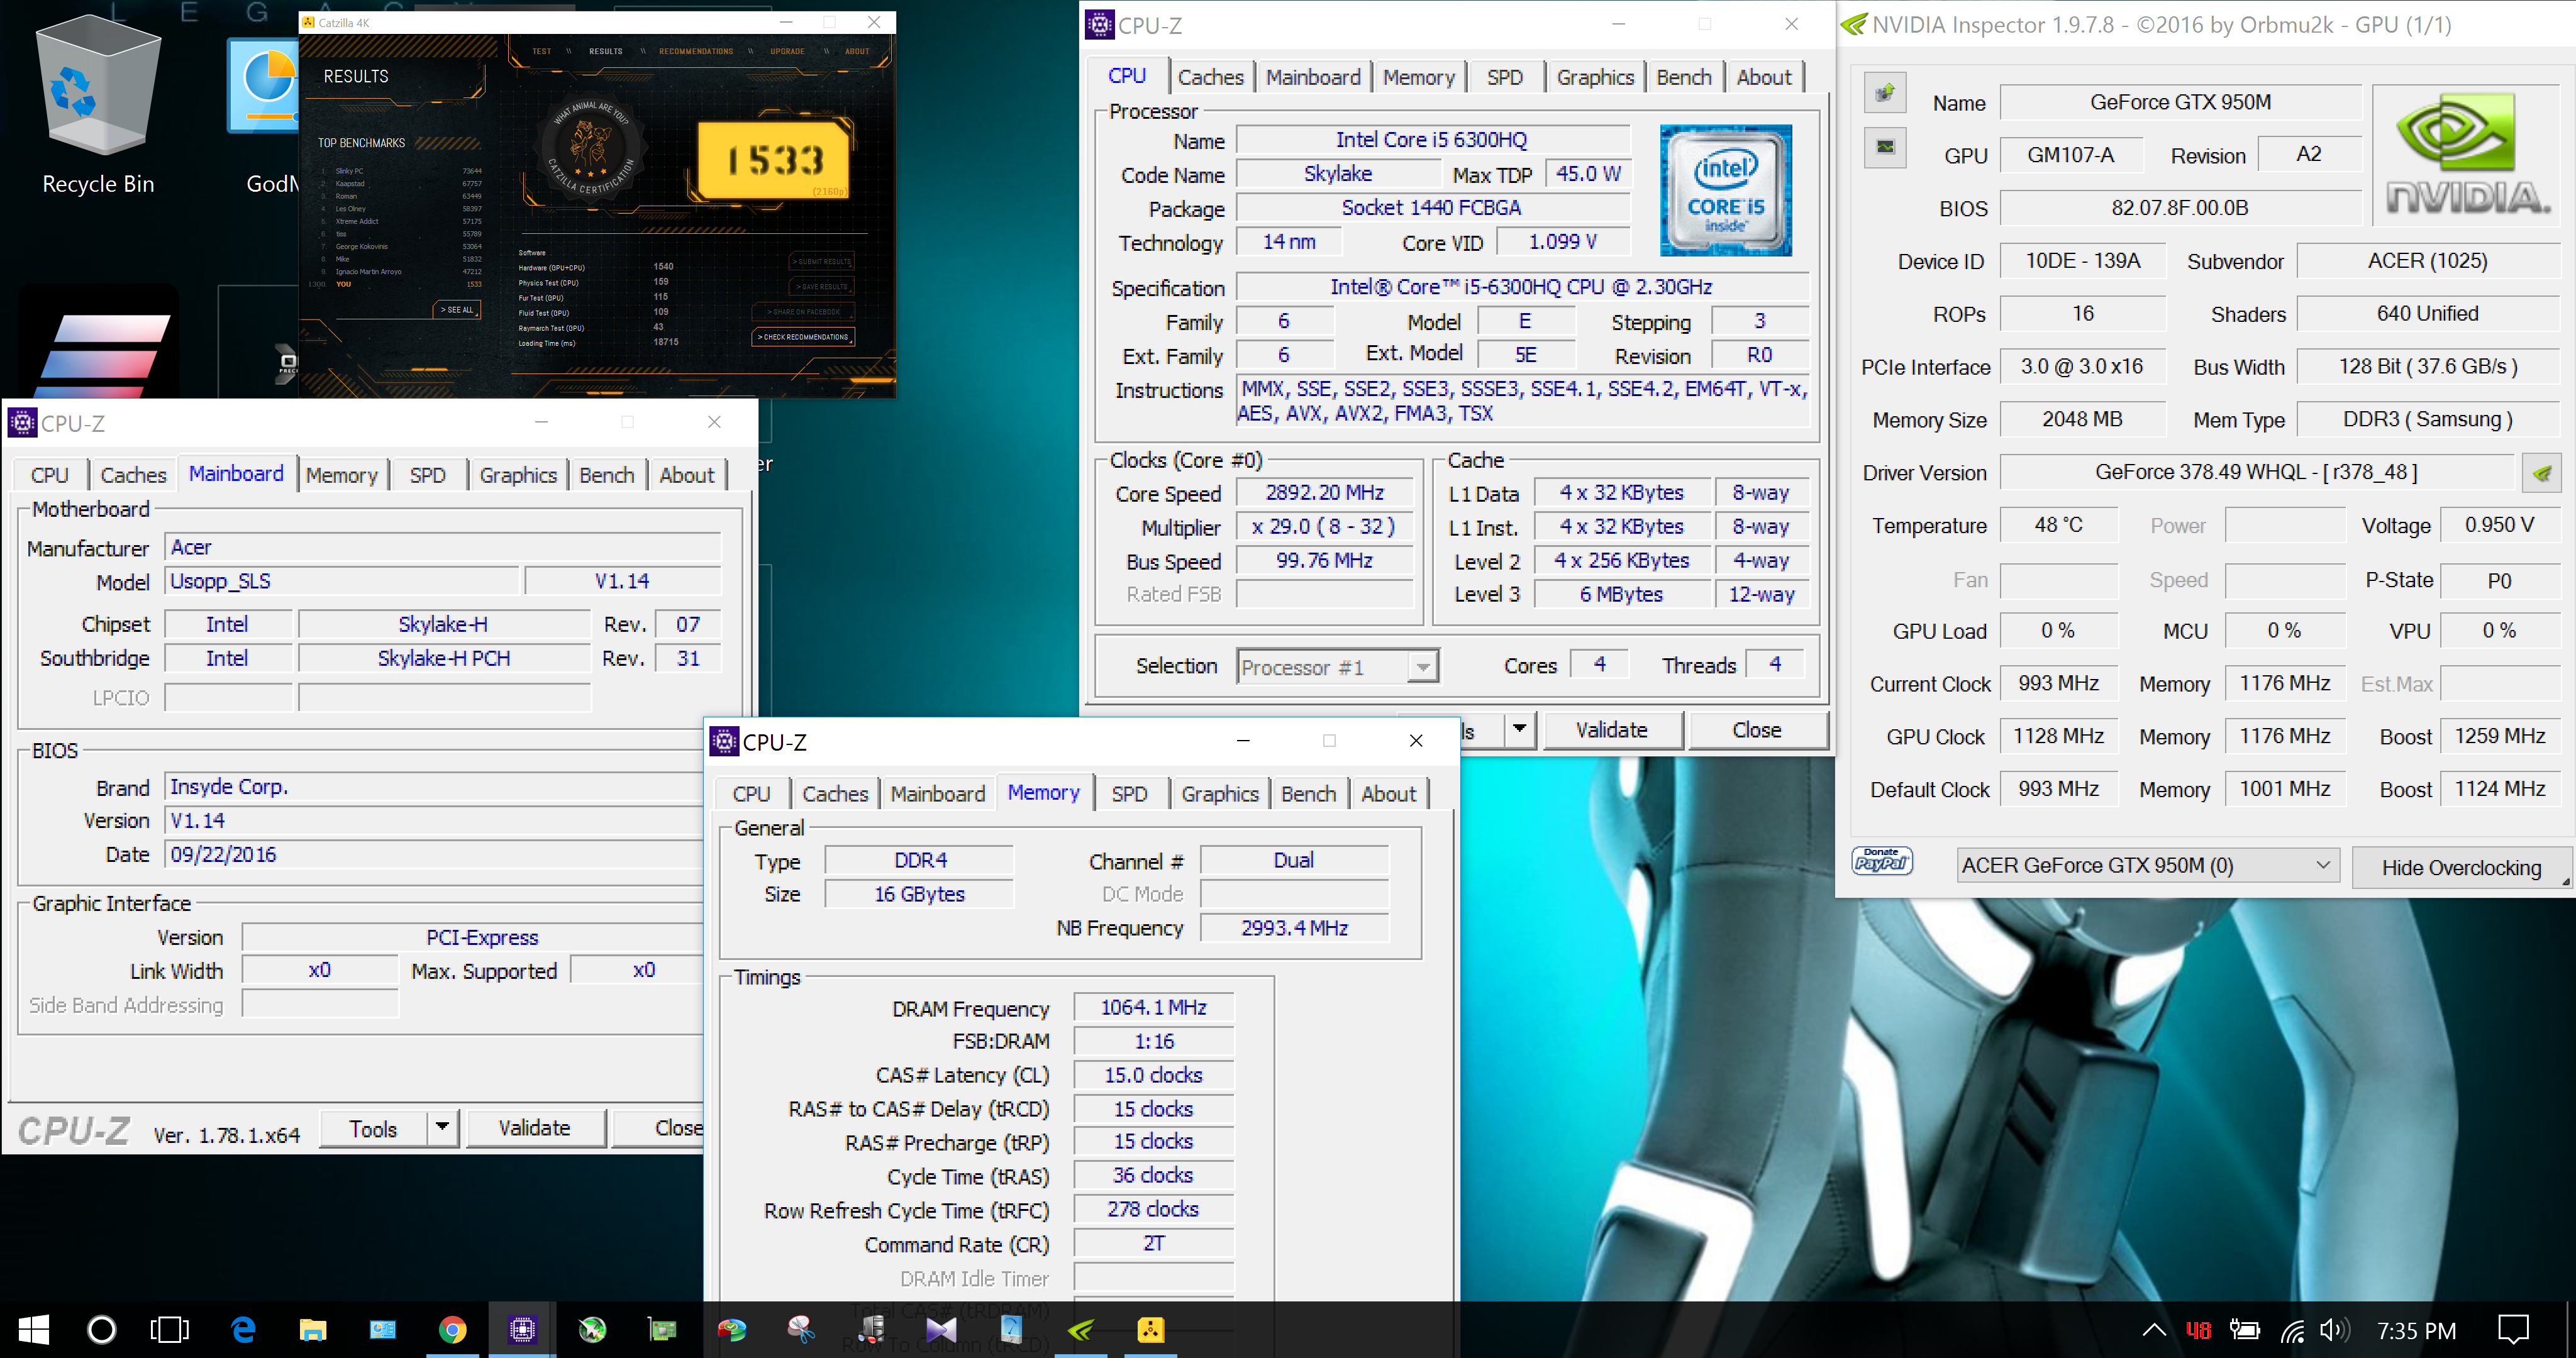Open RECOMMENDATIONS menu in Catzilla
2576x1358 pixels.
pos(695,51)
